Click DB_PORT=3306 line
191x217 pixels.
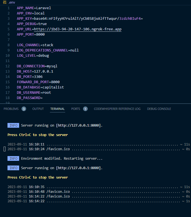coord(30,77)
